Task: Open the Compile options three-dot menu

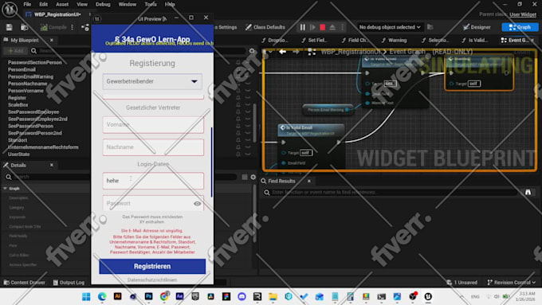Action: click(73, 27)
